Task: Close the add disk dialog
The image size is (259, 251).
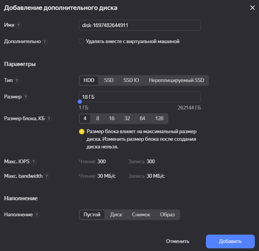Action: click(x=253, y=8)
